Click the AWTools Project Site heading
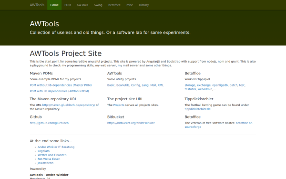Viewport: 286px width, 179px height. click(66, 53)
